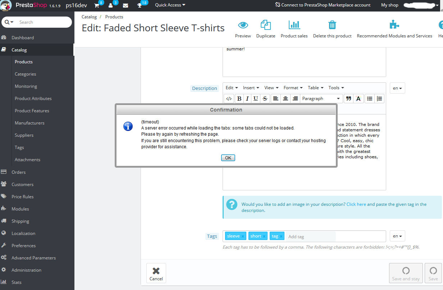The image size is (443, 290).
Task: Apply strikethrough formatting in editor
Action: click(x=265, y=99)
